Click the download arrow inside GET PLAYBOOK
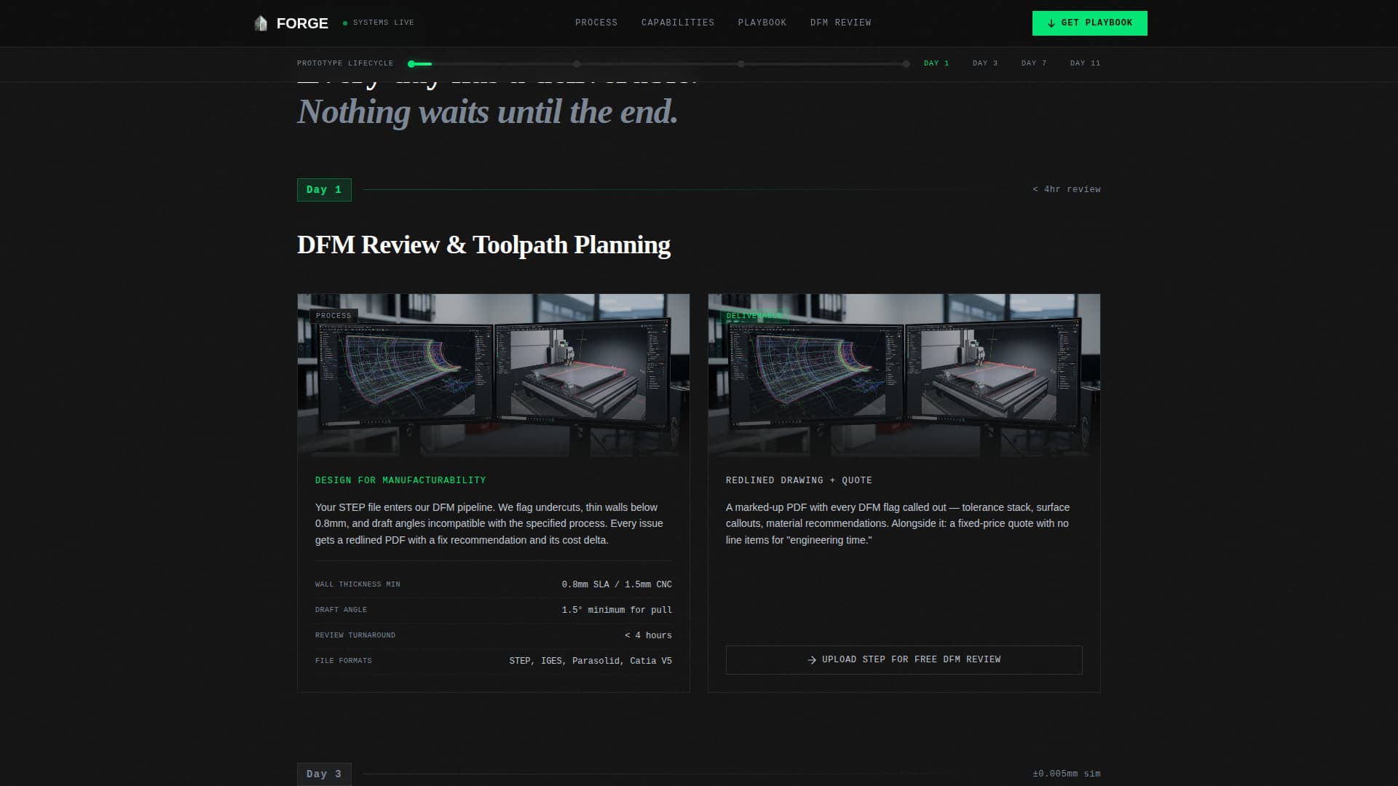Screen dimensions: 1398x786 point(1051,23)
